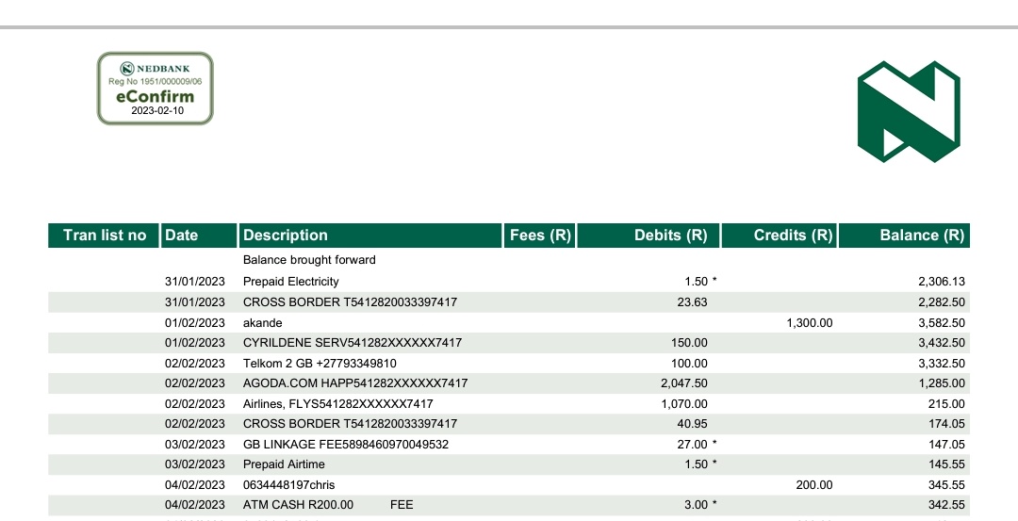Viewport: 1018px width, 521px height.
Task: Click the 174.05 balance value
Action: pyautogui.click(x=946, y=424)
